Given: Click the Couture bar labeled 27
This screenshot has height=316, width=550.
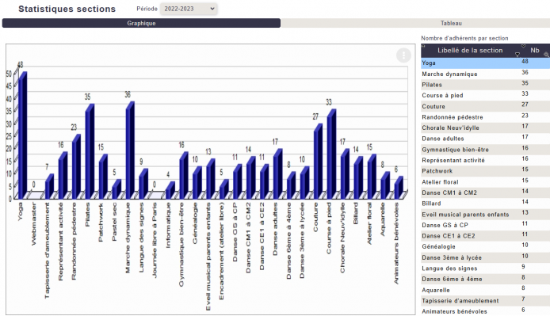Looking at the screenshot, I should [318, 162].
